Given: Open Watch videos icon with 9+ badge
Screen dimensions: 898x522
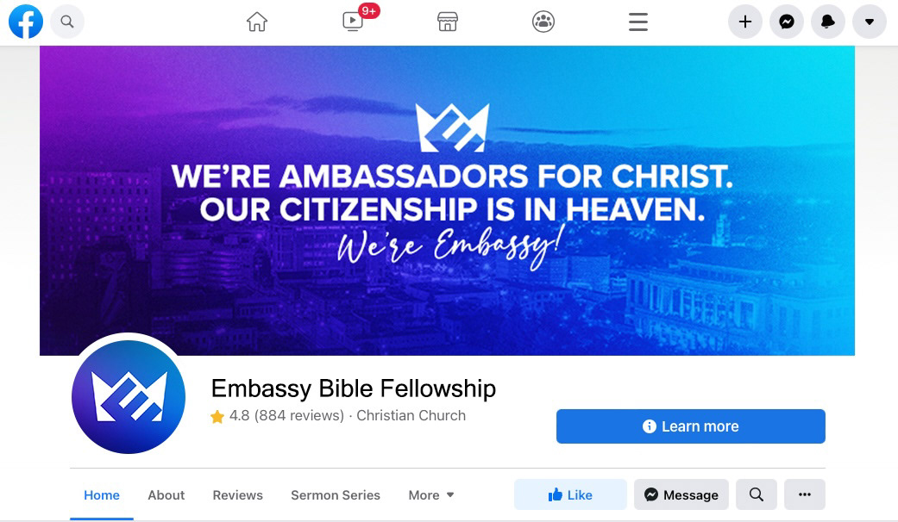Looking at the screenshot, I should (x=353, y=22).
